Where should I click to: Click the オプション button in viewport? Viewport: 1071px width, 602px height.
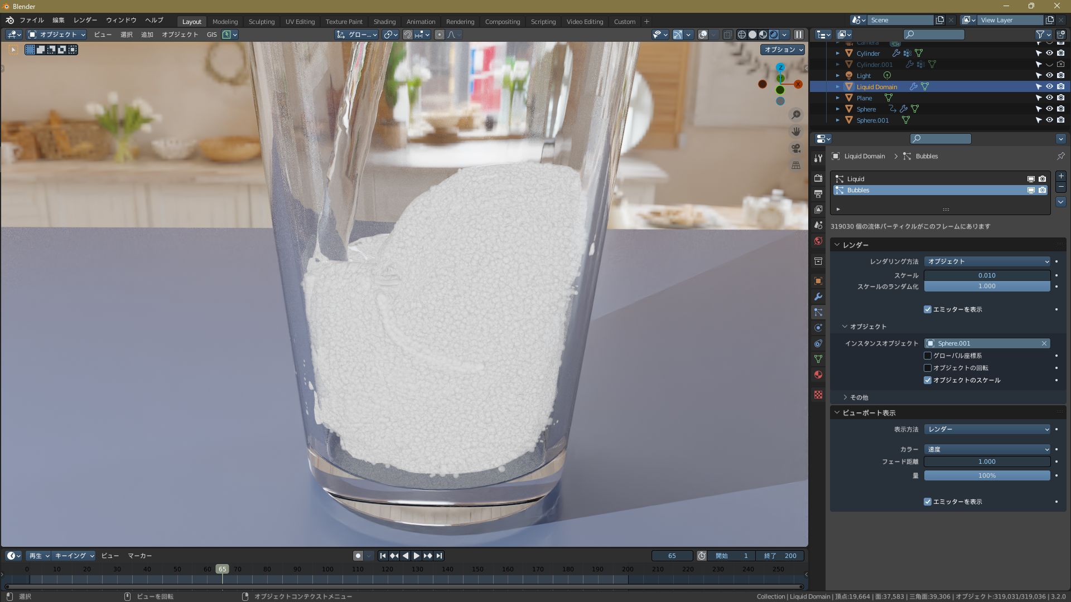click(x=783, y=50)
